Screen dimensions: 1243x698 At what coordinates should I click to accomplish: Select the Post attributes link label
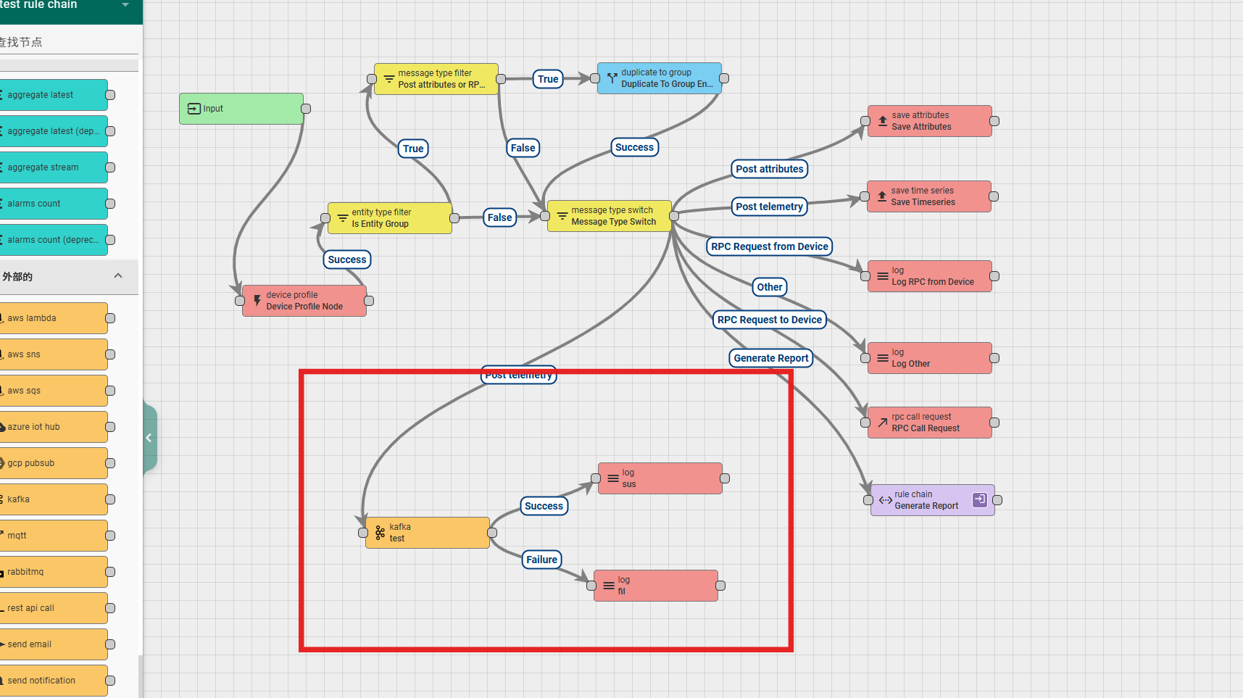coord(769,169)
